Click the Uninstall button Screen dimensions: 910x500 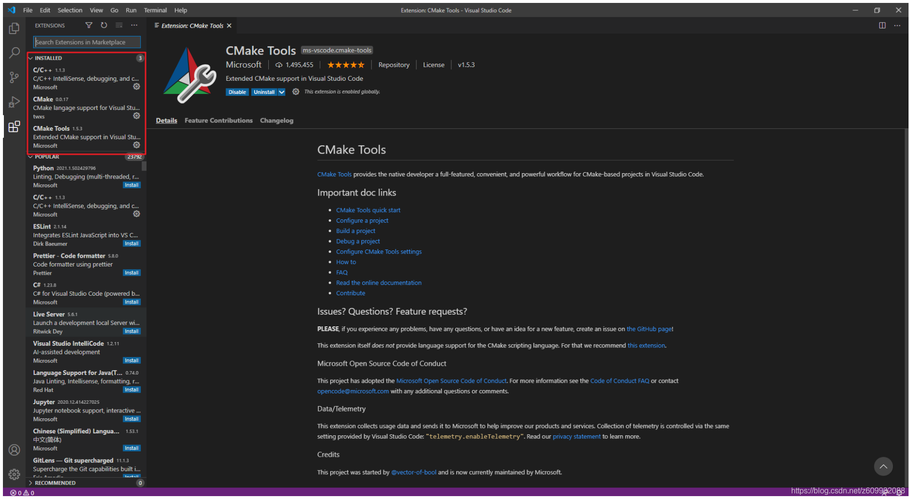click(x=264, y=92)
